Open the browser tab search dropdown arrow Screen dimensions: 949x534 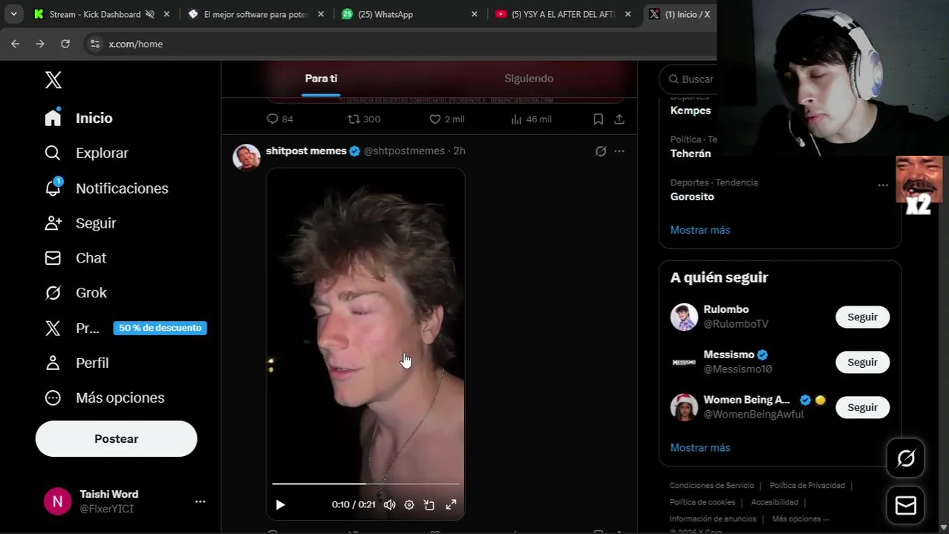(x=13, y=14)
